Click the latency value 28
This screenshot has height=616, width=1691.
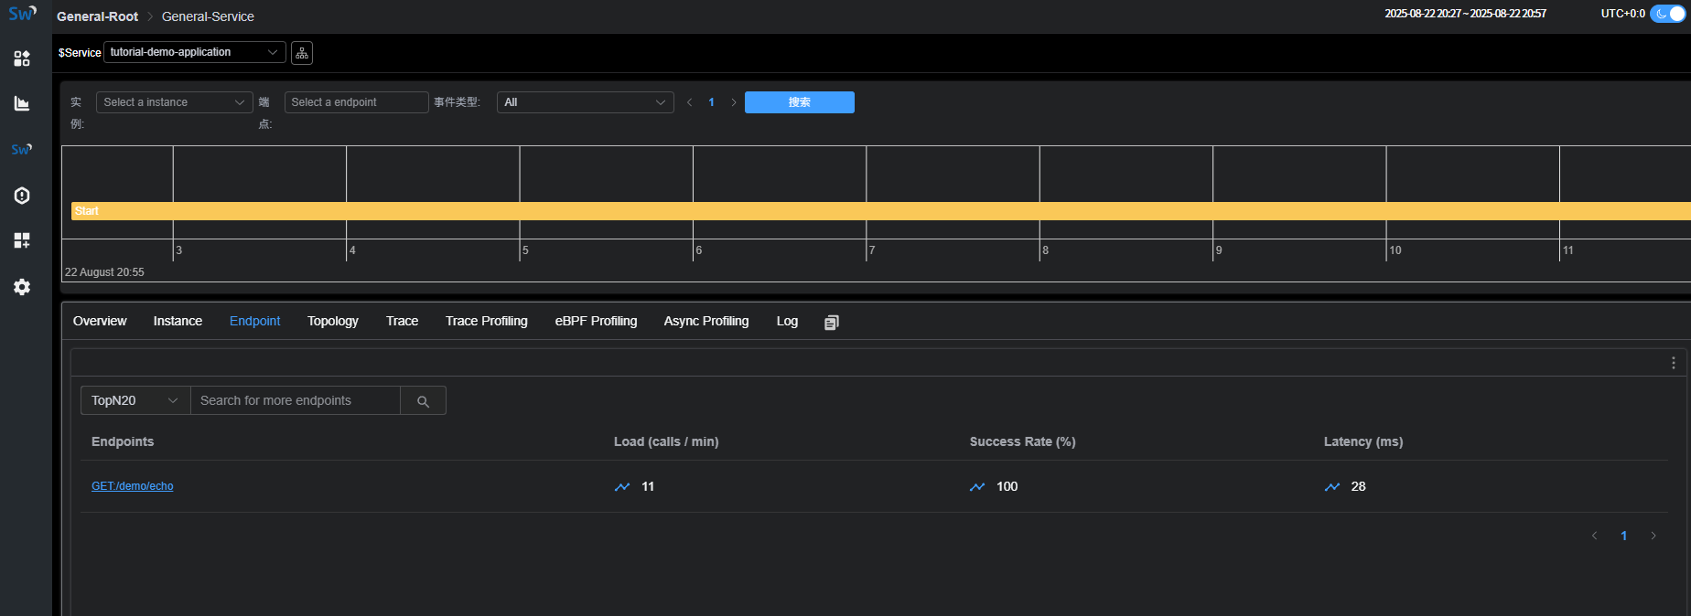click(1358, 486)
